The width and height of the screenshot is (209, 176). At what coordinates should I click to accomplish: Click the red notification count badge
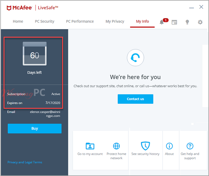pos(166,20)
